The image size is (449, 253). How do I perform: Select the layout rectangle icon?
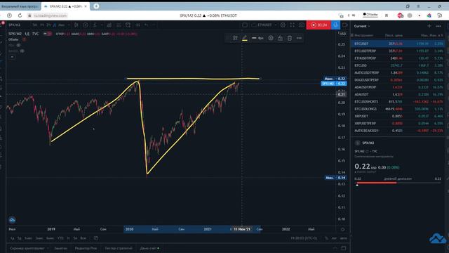click(x=245, y=25)
